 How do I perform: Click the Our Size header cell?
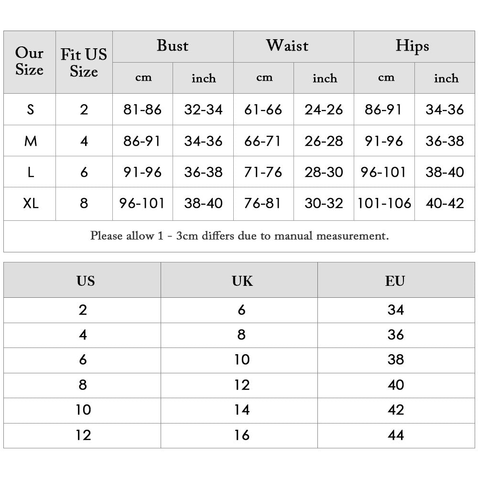pos(29,62)
